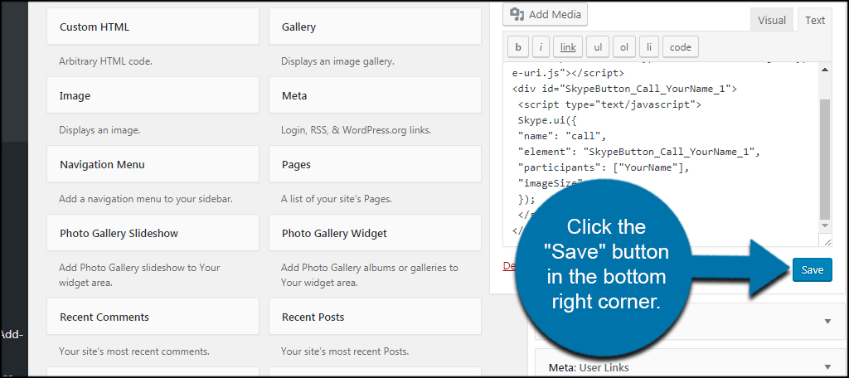Apply italic with the i quicktag

(541, 47)
